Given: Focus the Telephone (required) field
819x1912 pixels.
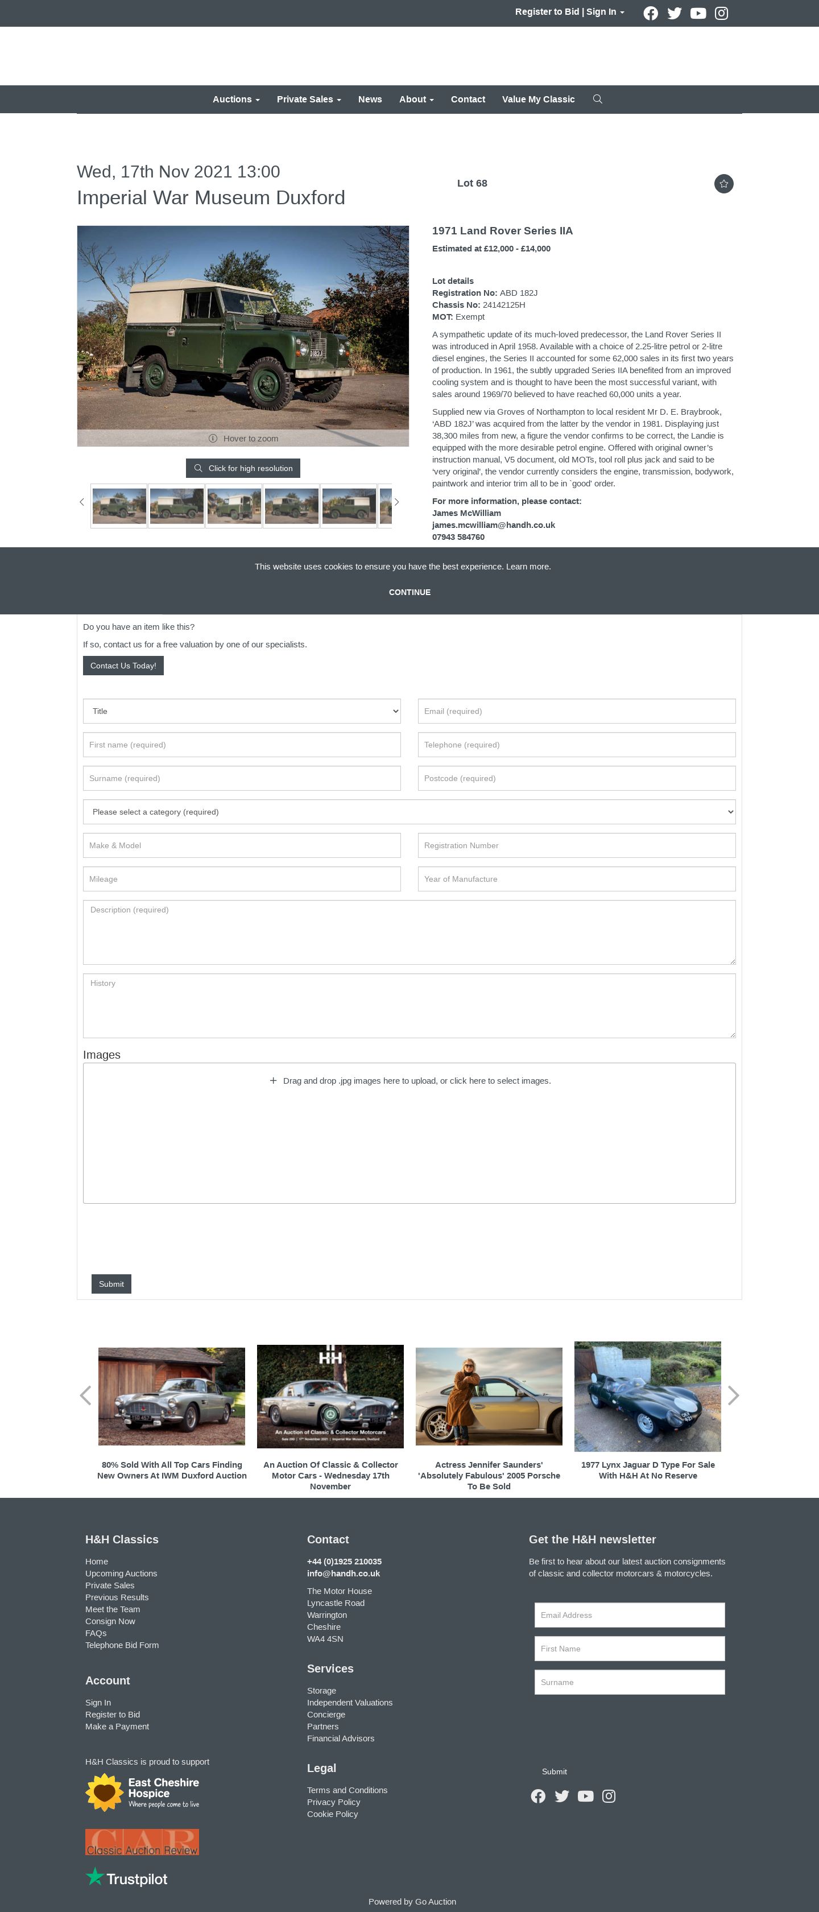Looking at the screenshot, I should (576, 745).
